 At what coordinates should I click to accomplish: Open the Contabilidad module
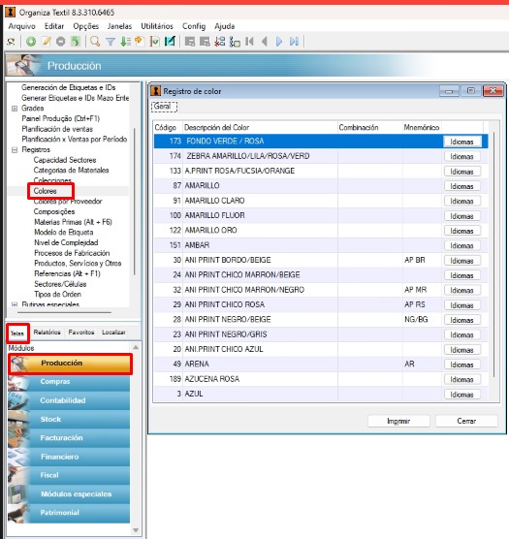69,400
